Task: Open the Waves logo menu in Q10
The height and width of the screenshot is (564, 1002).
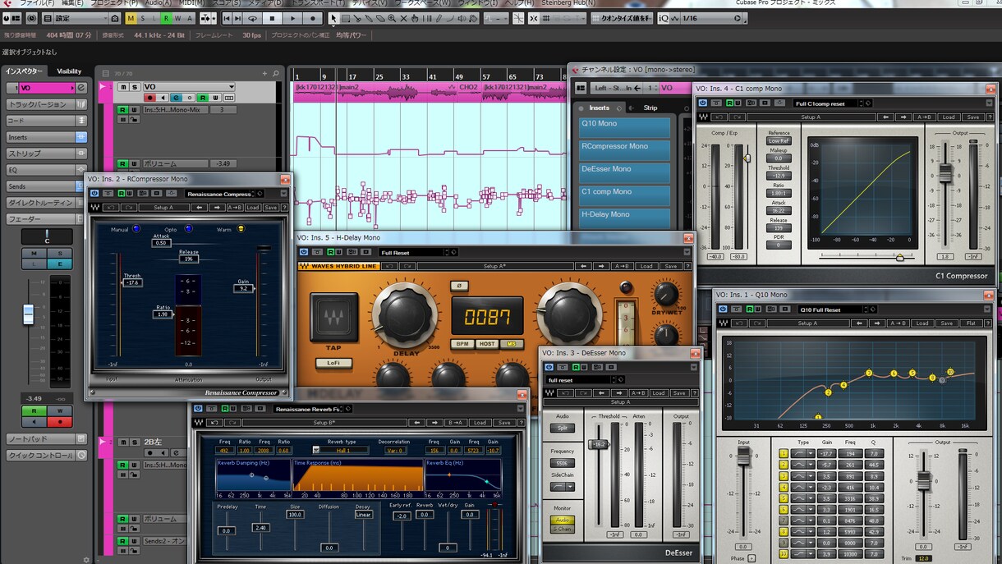Action: coord(724,323)
